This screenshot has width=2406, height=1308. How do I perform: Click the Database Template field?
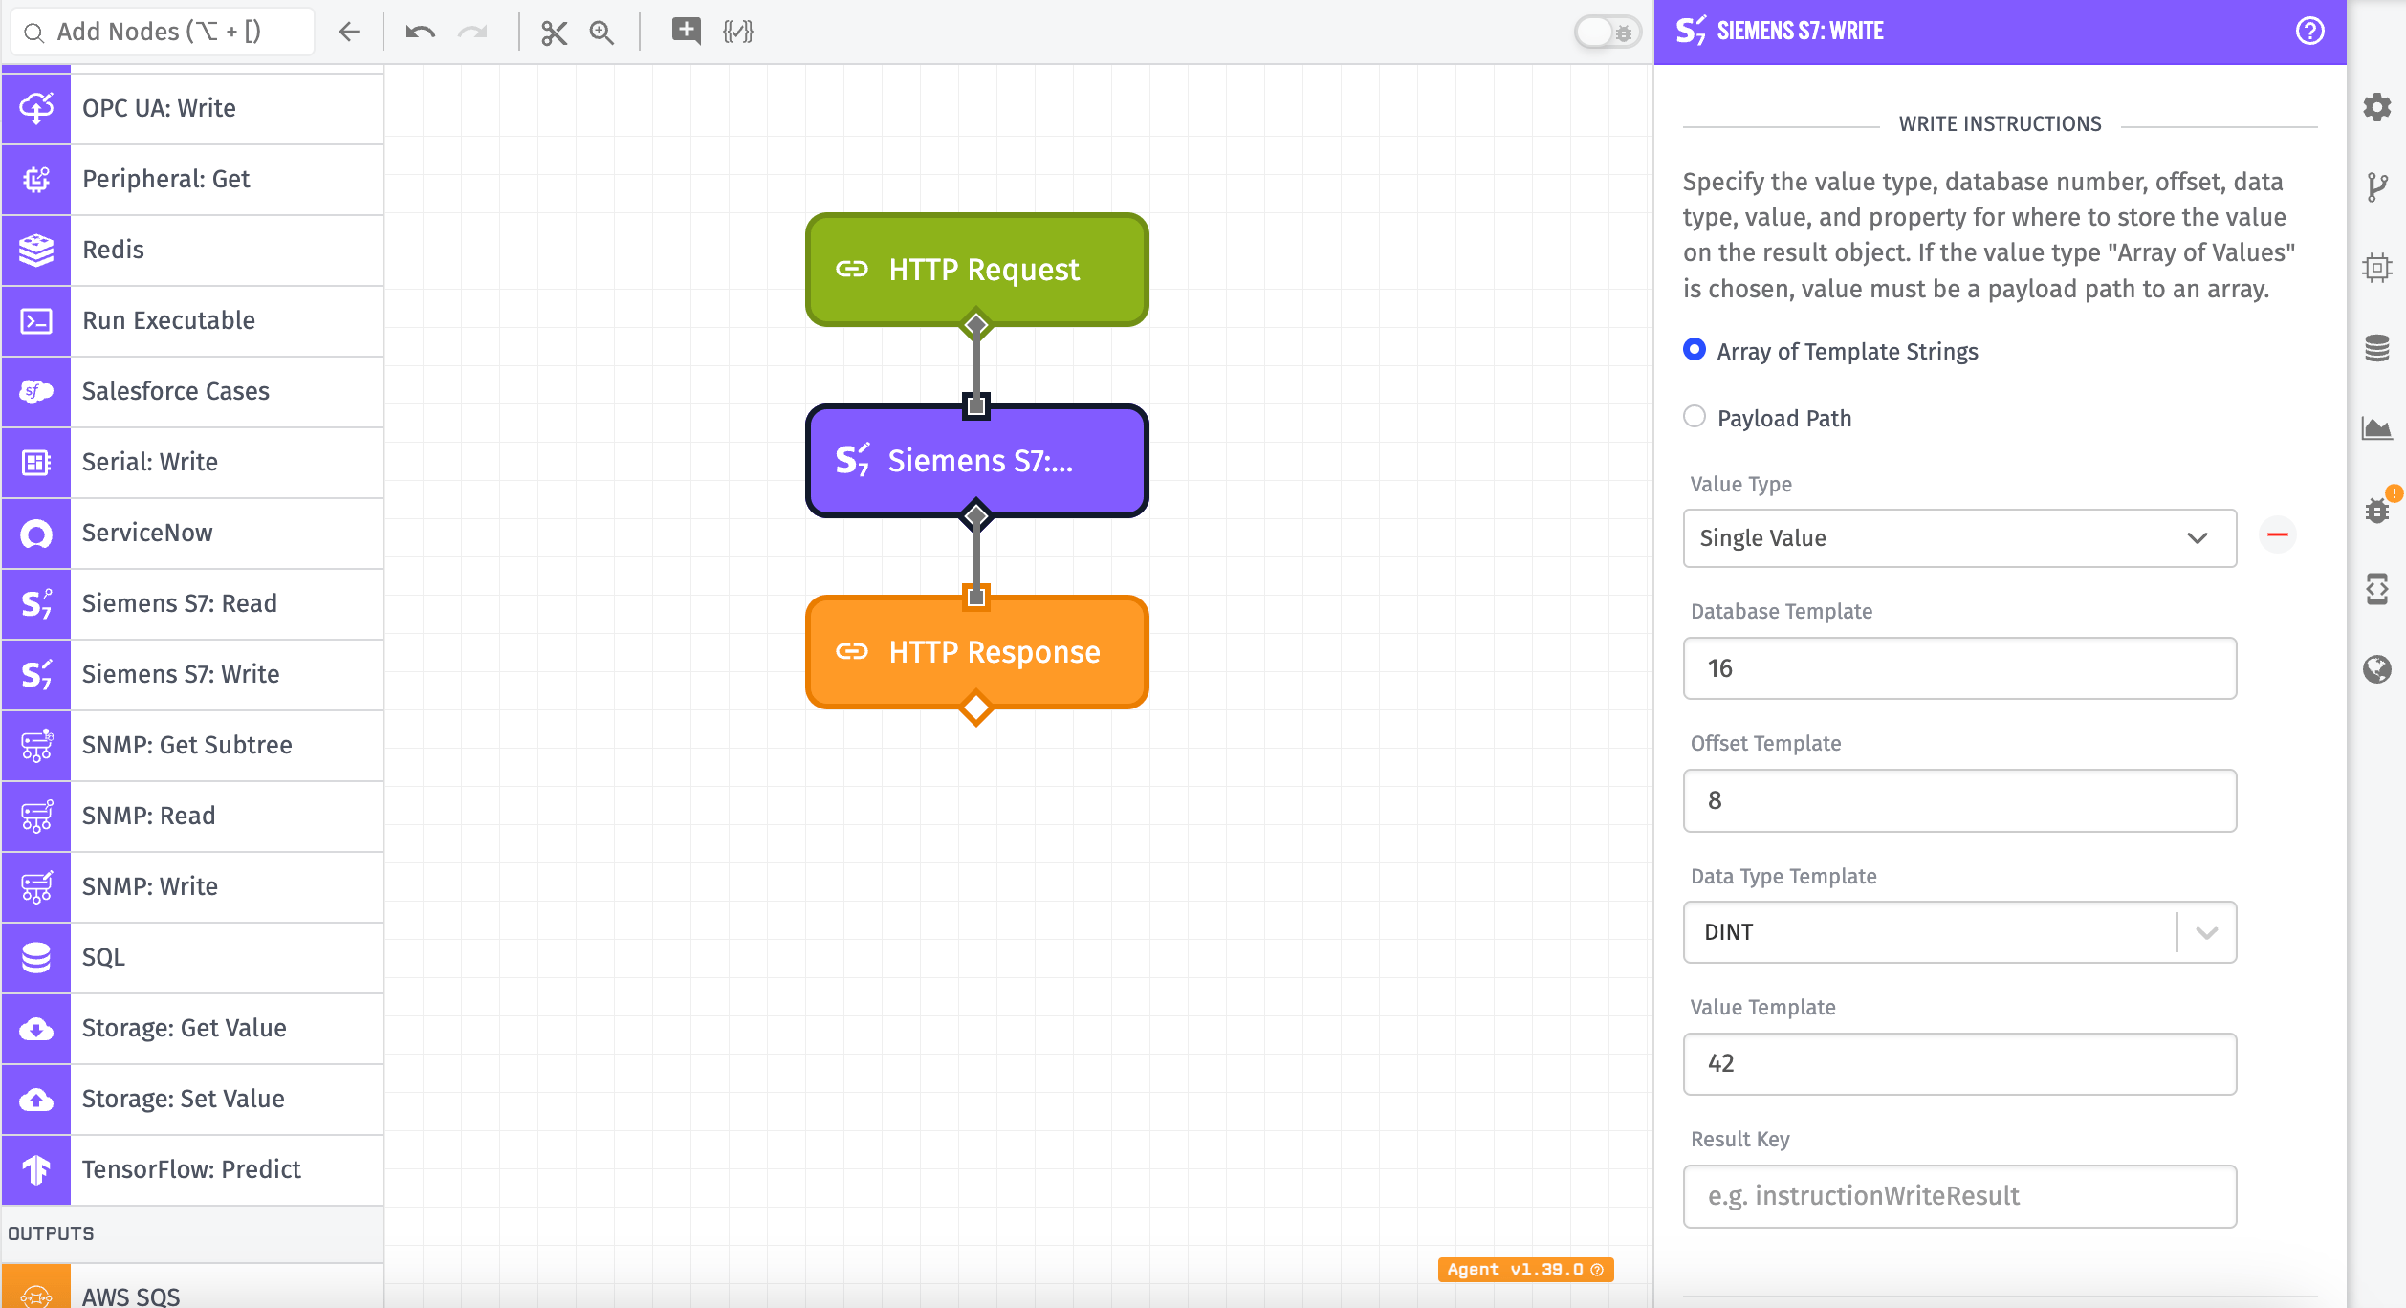[1959, 668]
